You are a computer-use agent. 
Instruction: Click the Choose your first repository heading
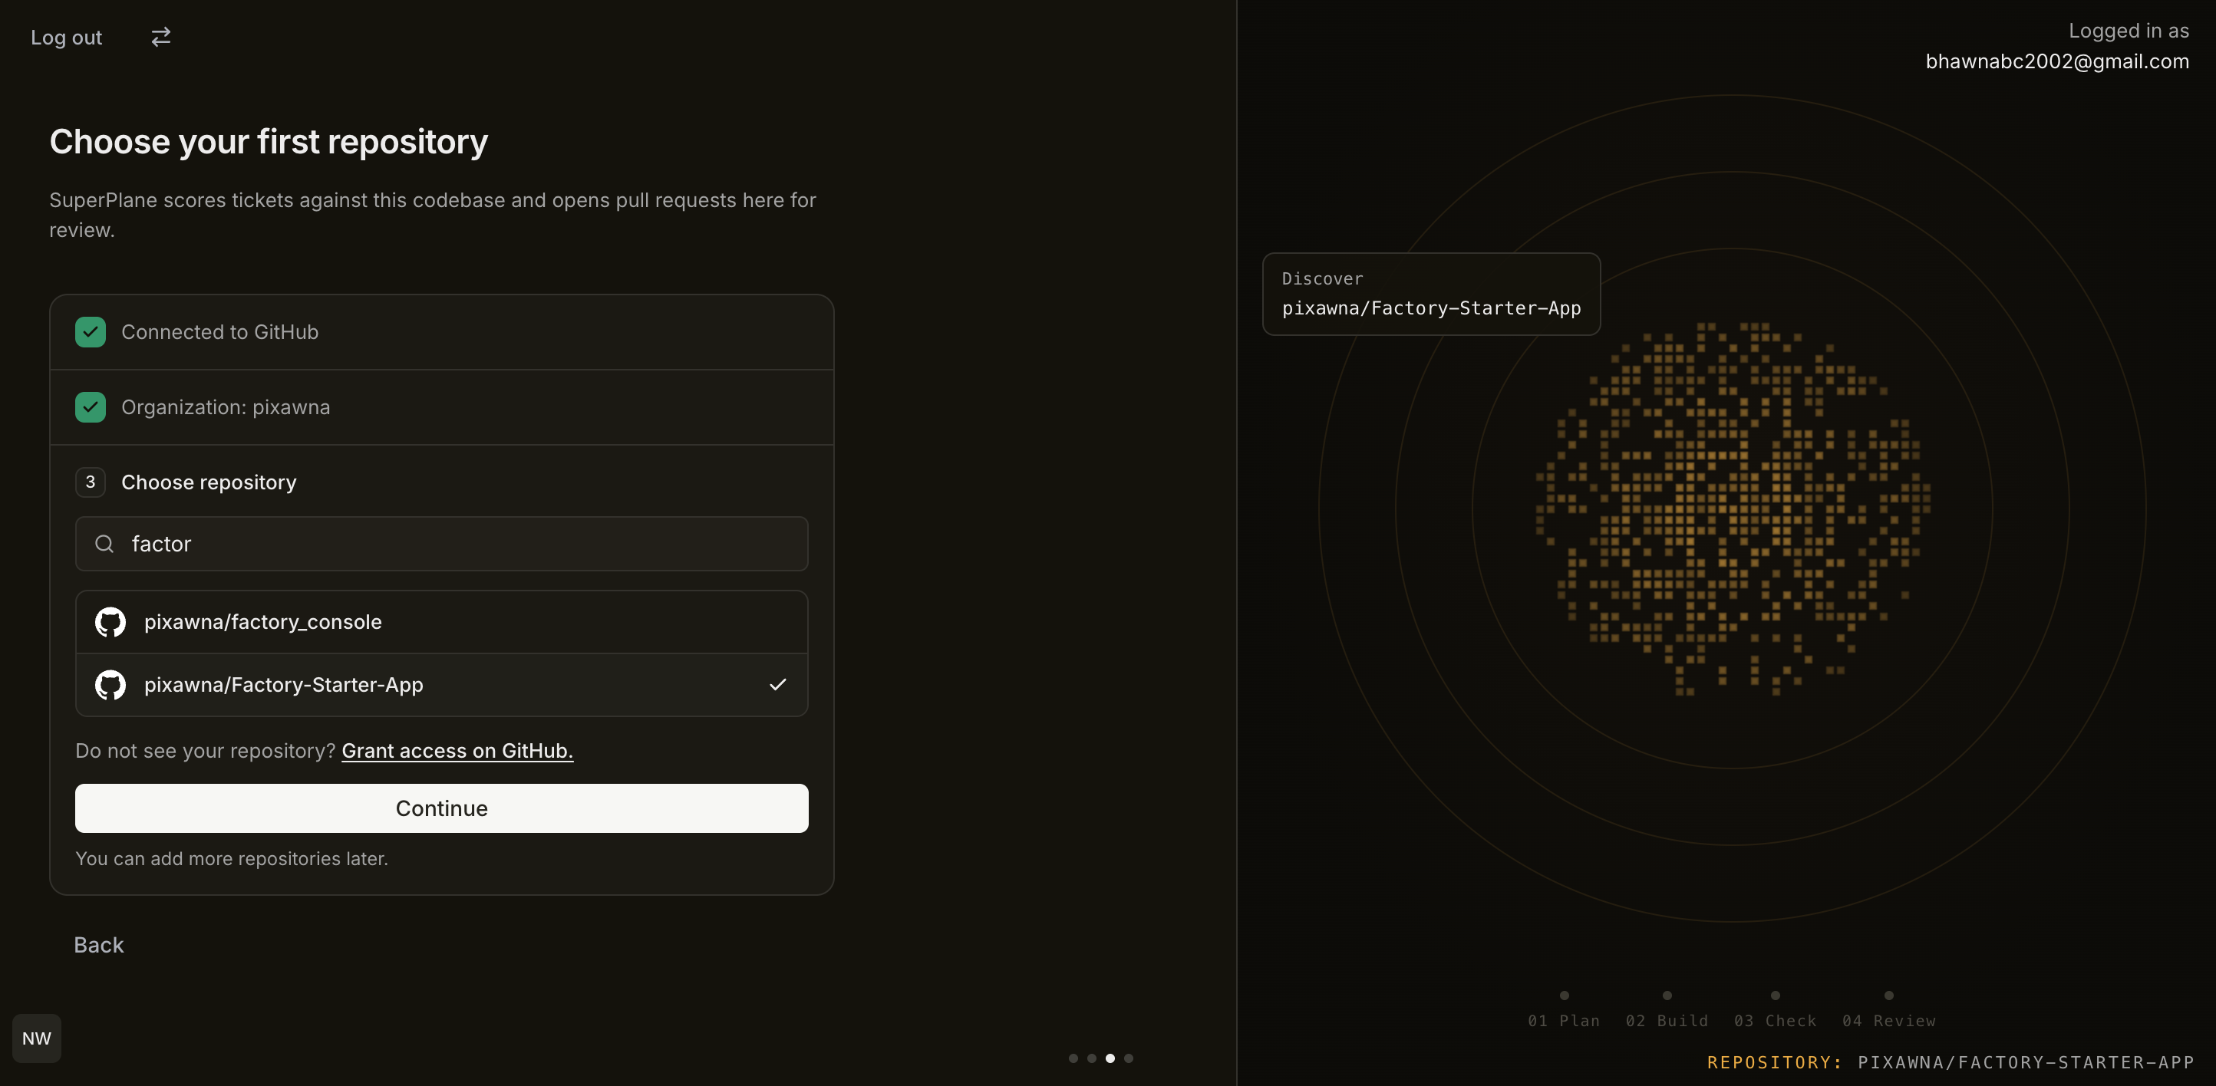pos(269,142)
